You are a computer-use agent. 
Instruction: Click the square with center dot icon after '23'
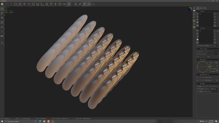pos(76,4)
